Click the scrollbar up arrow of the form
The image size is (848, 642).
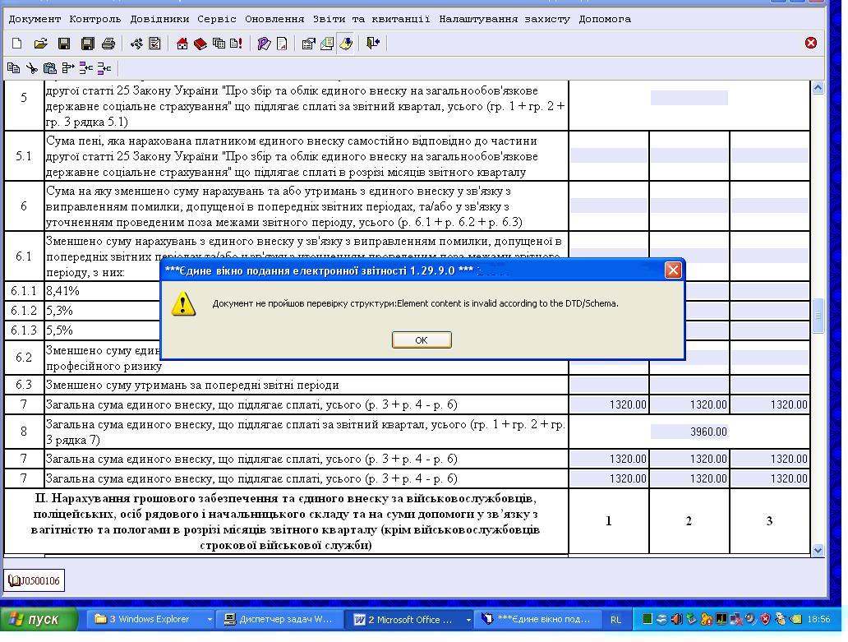coord(818,87)
